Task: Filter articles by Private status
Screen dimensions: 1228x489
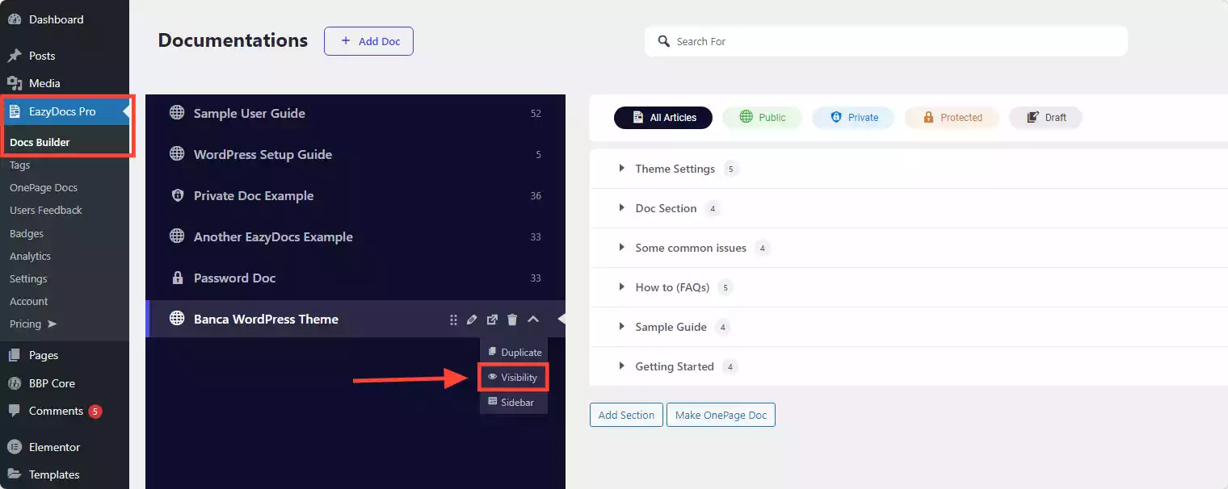Action: point(853,118)
